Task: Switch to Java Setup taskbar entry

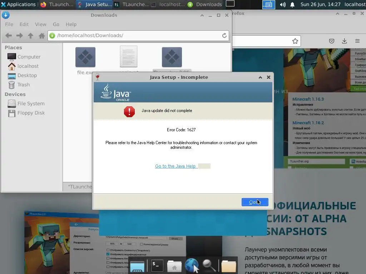Action: (94, 4)
